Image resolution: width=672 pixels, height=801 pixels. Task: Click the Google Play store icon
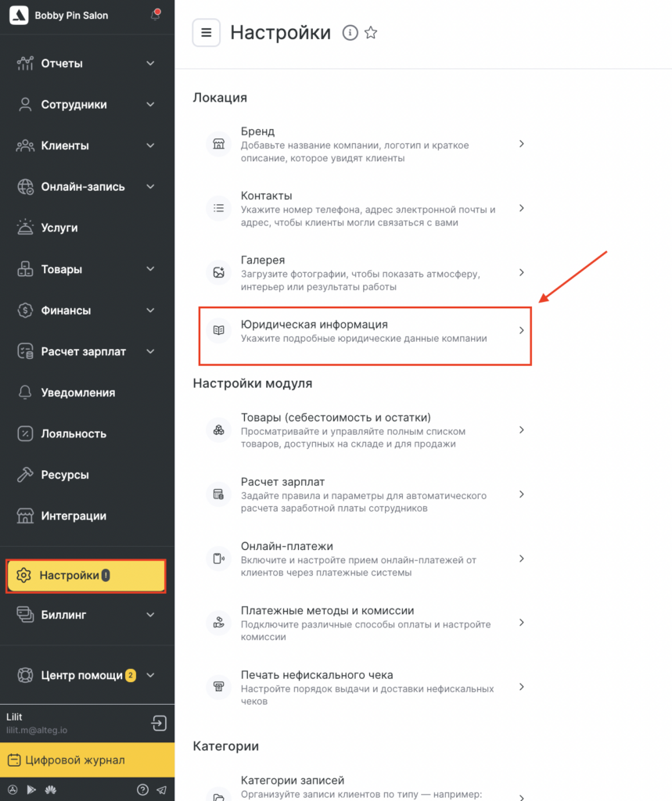coord(31,789)
